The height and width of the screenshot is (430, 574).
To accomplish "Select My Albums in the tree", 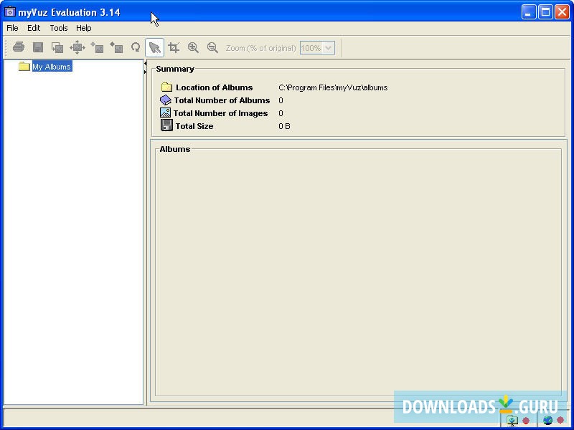I will (x=52, y=67).
